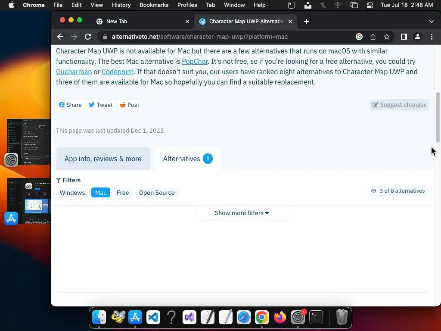This screenshot has width=441, height=331.
Task: Switch to App info, reviews & more tab
Action: (x=103, y=159)
